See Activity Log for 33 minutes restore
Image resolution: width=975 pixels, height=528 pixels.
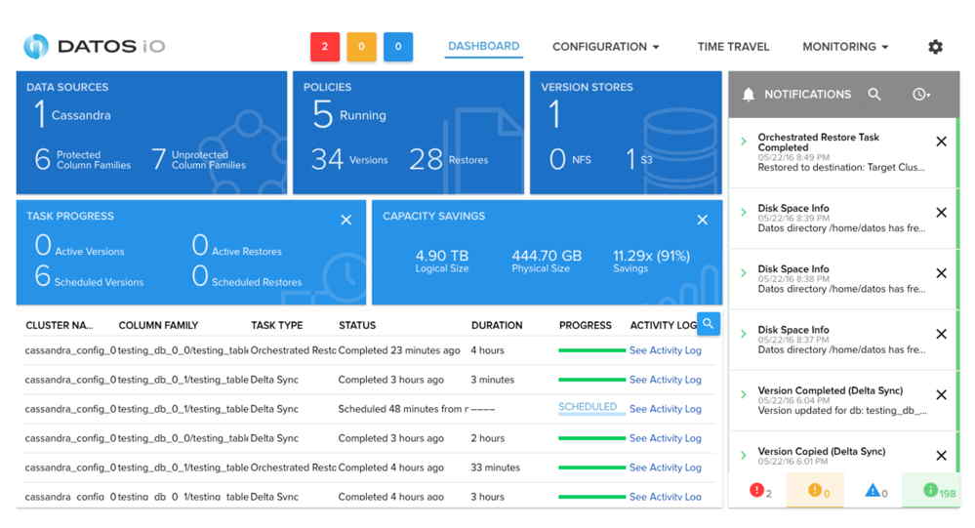coord(666,467)
